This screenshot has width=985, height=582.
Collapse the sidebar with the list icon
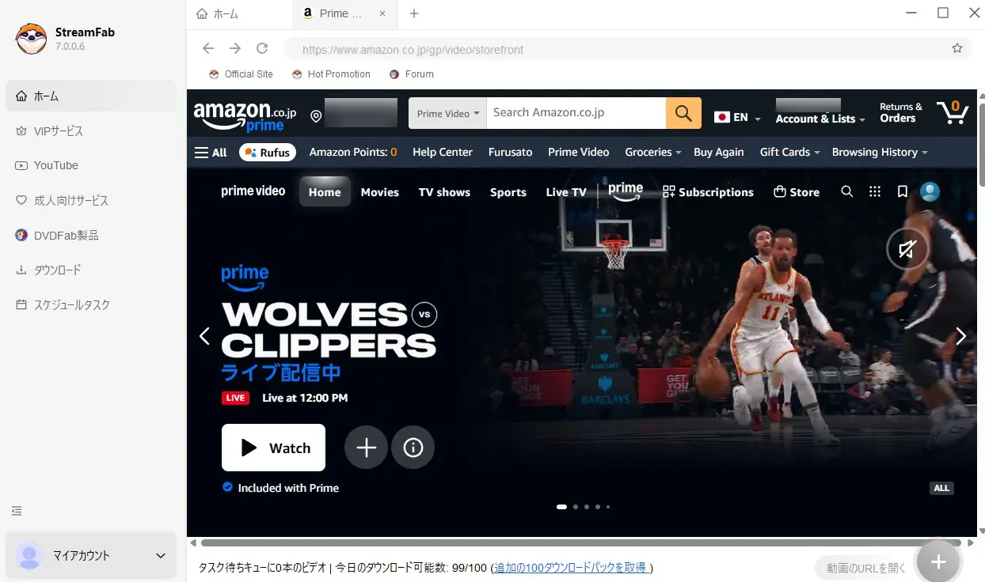[17, 511]
